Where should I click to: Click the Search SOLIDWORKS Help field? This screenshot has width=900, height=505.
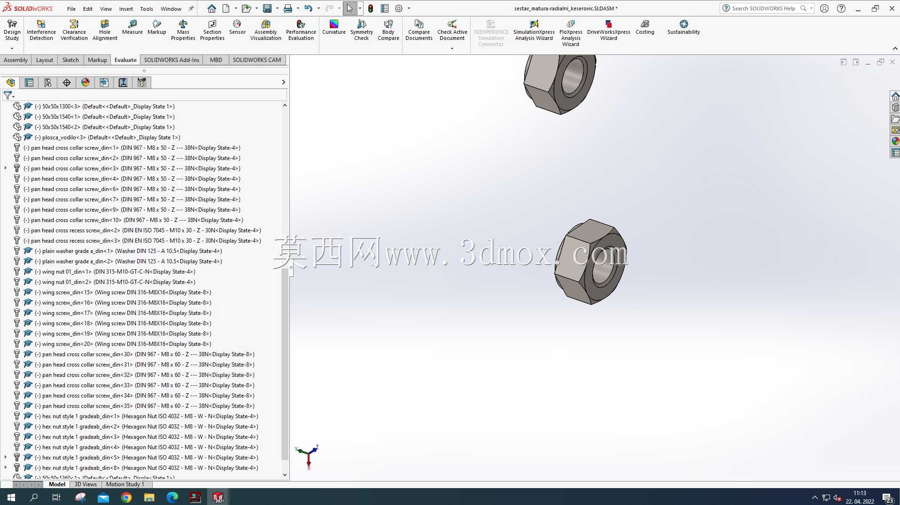point(763,8)
